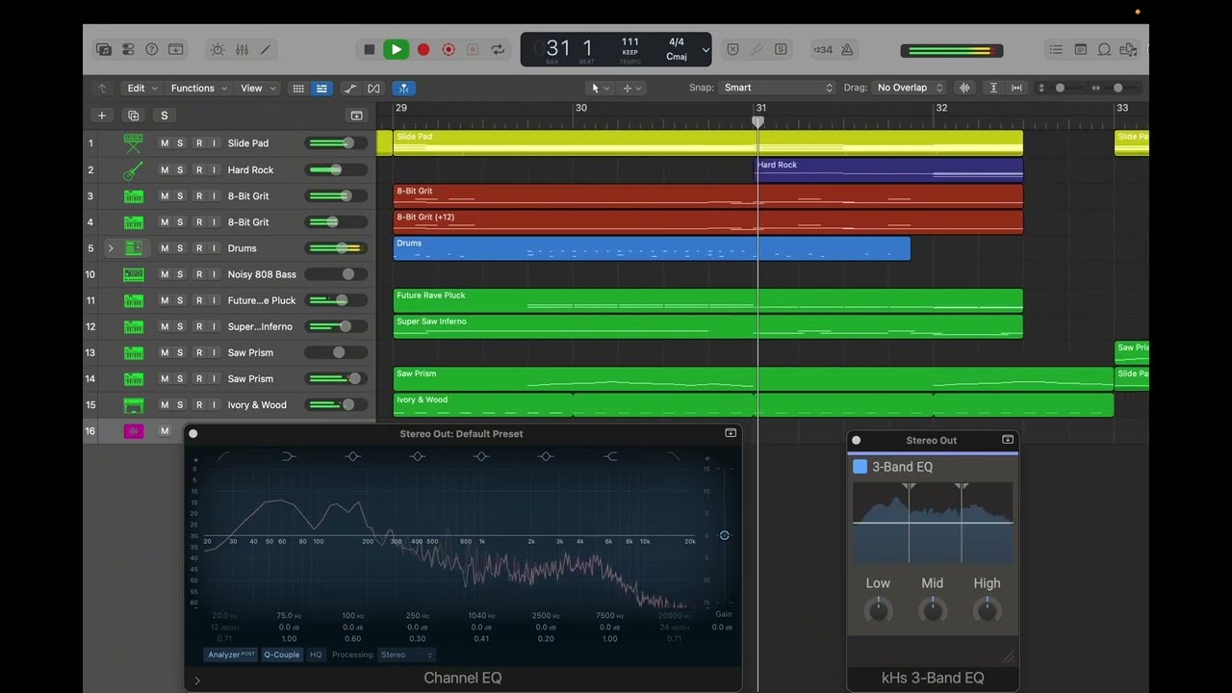Switch to list tracks view icon

coord(321,88)
